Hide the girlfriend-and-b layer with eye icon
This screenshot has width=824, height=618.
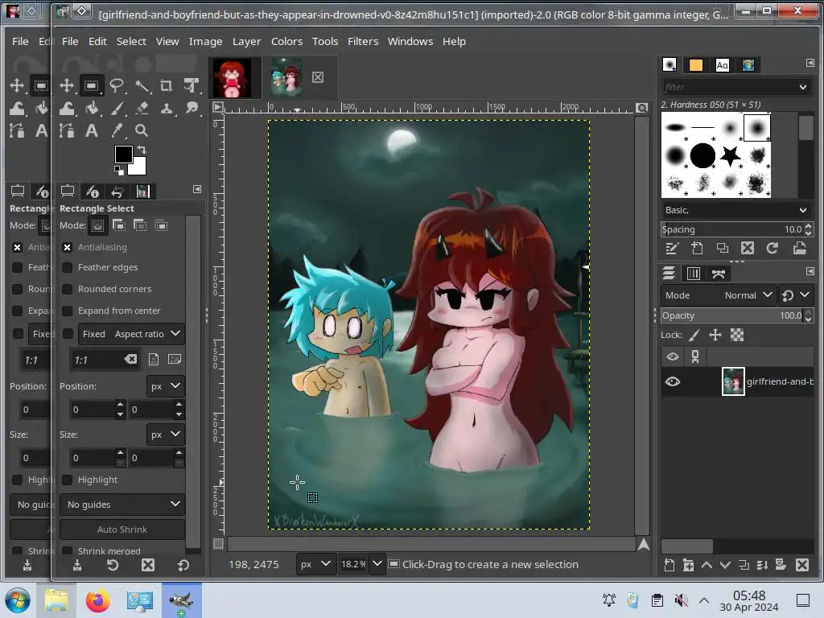tap(673, 381)
